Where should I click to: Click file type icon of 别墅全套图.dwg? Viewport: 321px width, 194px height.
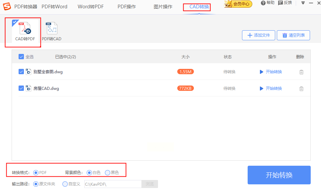click(28, 72)
